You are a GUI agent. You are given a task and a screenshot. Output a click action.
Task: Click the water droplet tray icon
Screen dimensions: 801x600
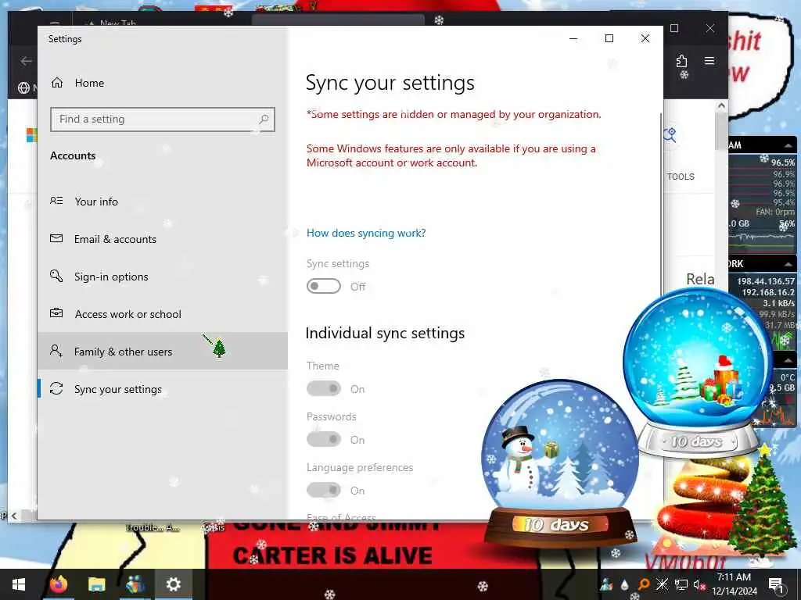click(x=624, y=584)
